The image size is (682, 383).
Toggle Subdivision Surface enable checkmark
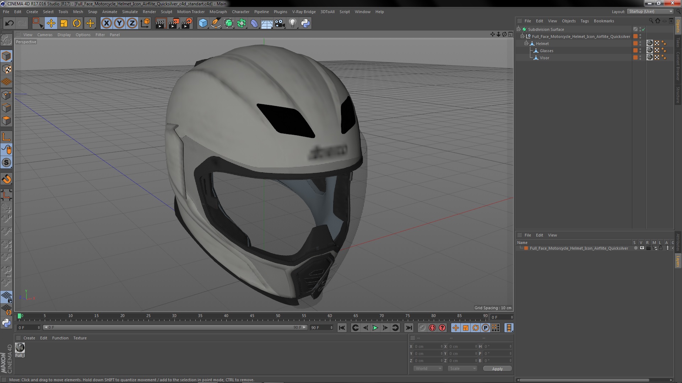pos(643,29)
